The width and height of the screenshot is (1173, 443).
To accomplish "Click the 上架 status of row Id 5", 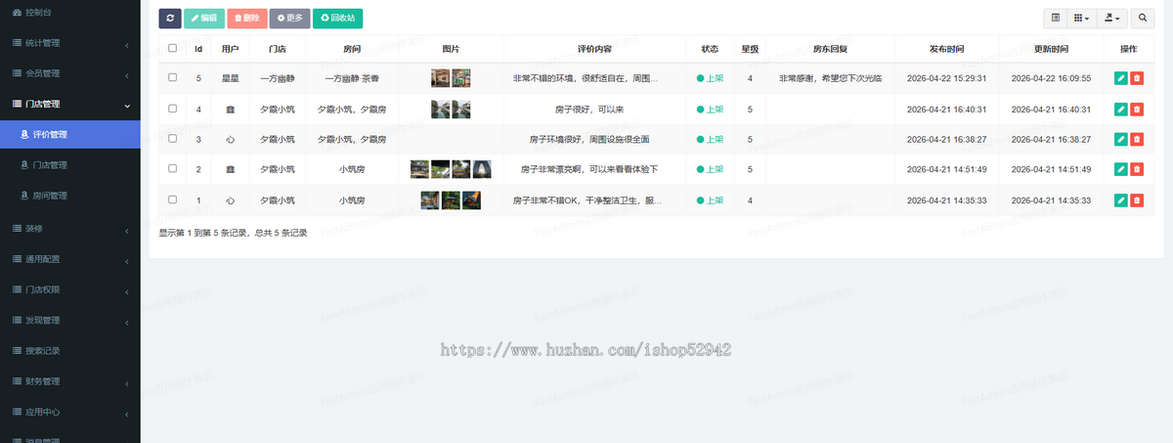I will [710, 78].
